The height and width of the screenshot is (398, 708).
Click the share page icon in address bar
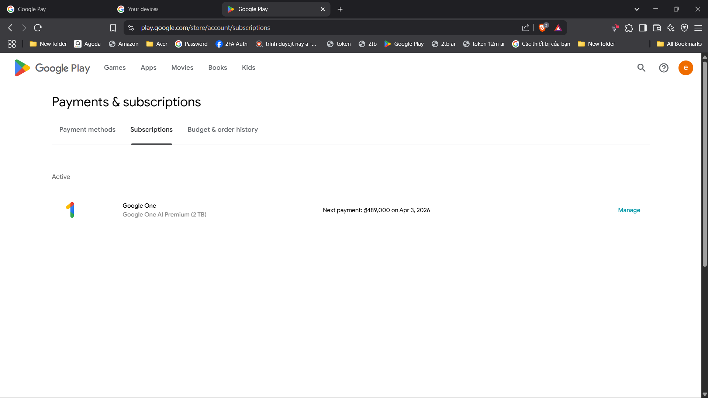[x=526, y=28]
